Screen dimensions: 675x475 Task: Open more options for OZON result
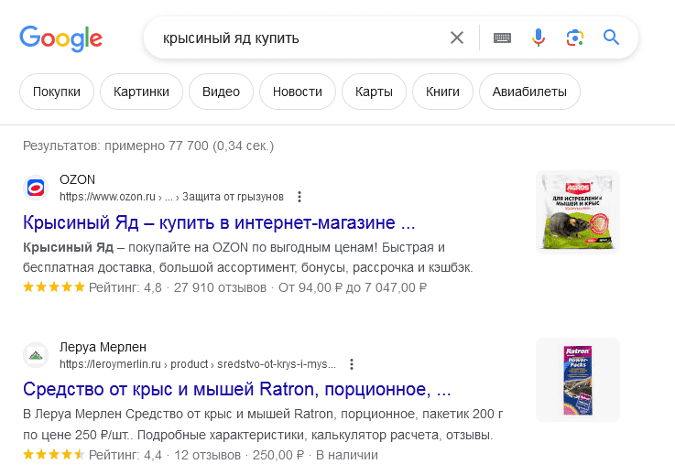[x=299, y=197]
